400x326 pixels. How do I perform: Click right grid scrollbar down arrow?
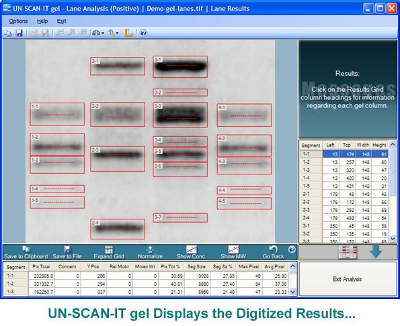pos(393,239)
